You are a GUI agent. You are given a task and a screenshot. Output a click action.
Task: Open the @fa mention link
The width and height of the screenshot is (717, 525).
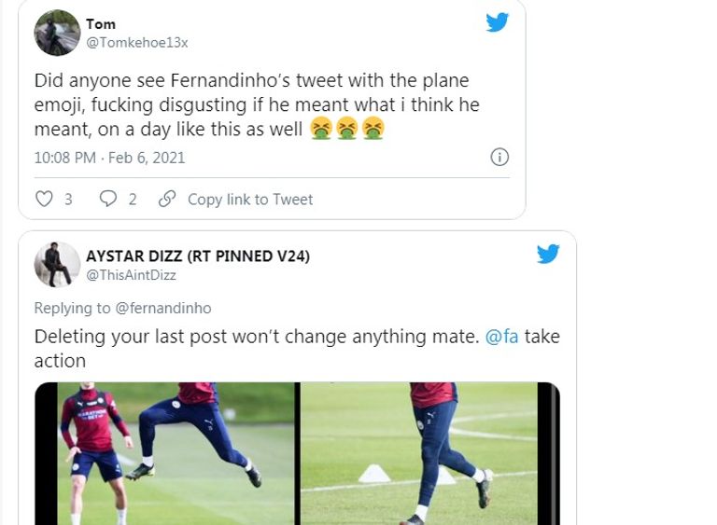pos(500,337)
